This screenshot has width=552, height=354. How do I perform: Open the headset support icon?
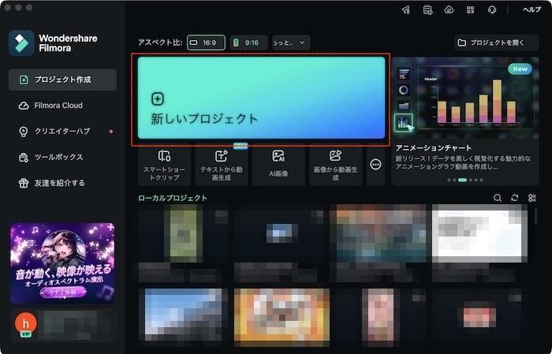coord(492,9)
